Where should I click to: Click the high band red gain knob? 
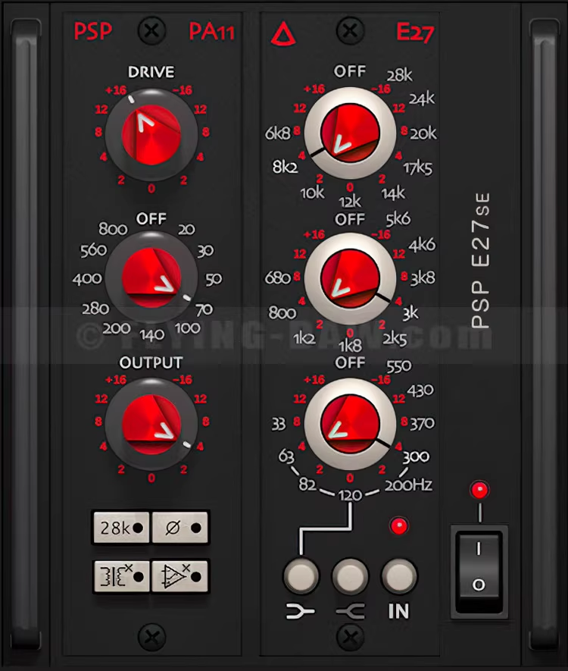tap(350, 133)
